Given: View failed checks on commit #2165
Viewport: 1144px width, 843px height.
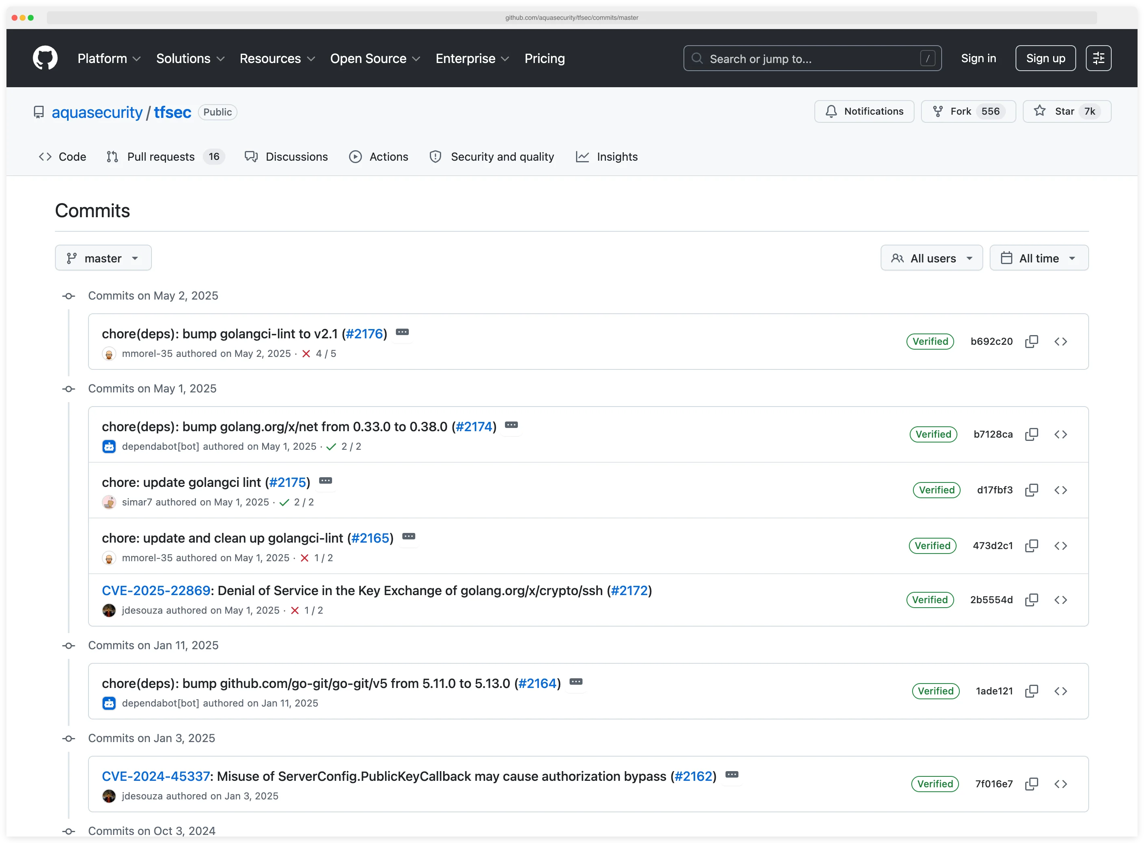Looking at the screenshot, I should 317,558.
